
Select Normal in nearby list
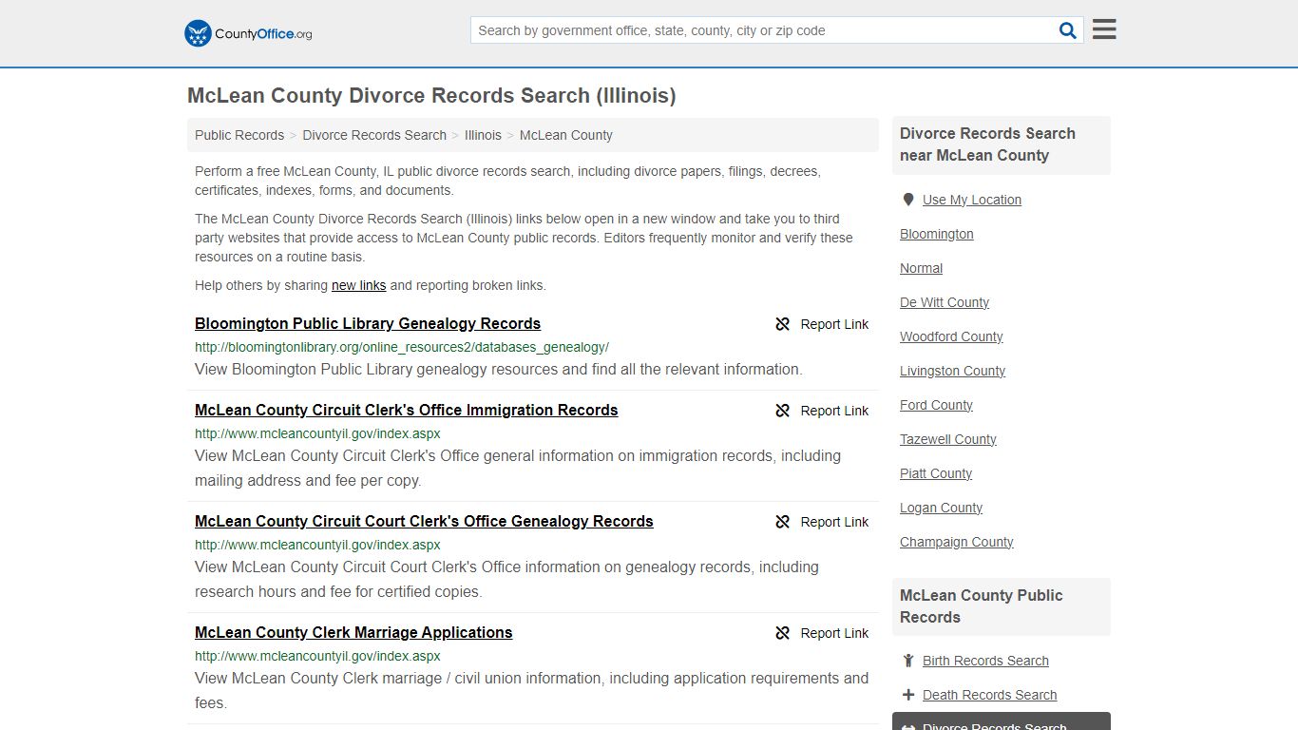coord(922,268)
